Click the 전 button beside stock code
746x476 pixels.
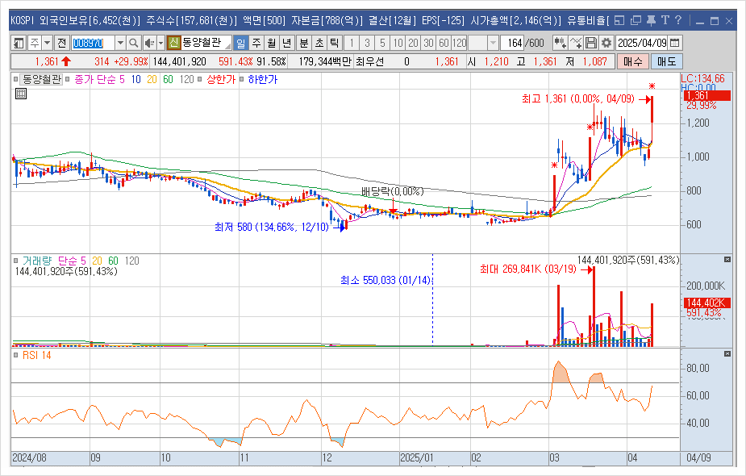point(61,44)
